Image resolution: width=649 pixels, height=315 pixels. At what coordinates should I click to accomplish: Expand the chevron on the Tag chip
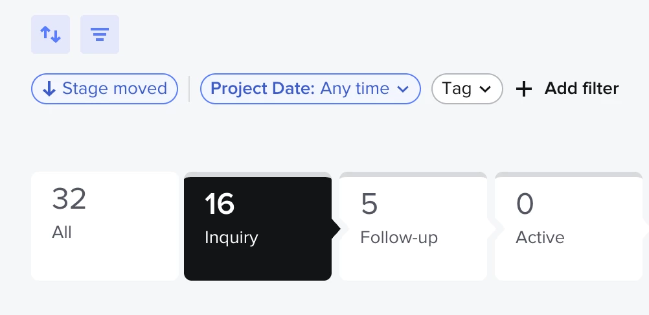(x=485, y=89)
